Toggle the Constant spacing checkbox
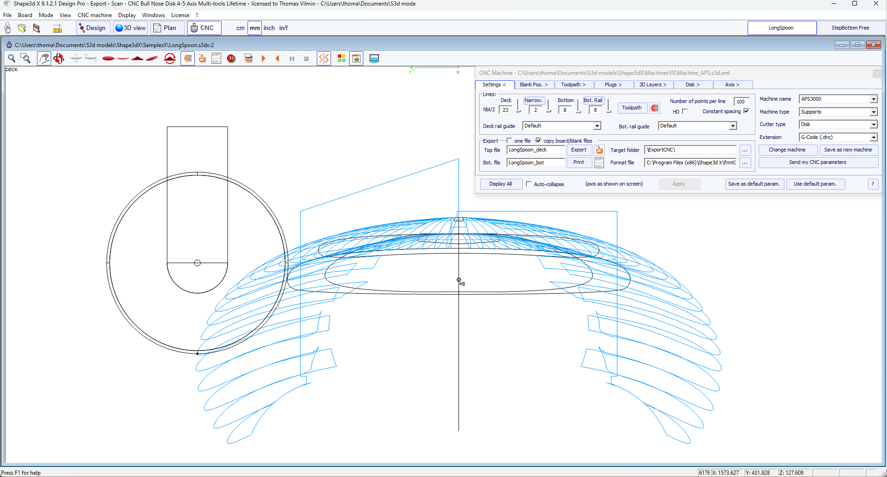The height and width of the screenshot is (477, 887). pos(746,111)
